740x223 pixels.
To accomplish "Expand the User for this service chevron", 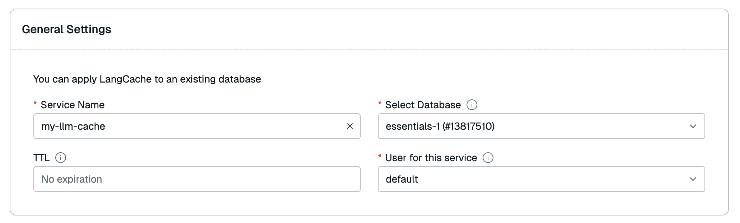I will tap(693, 179).
